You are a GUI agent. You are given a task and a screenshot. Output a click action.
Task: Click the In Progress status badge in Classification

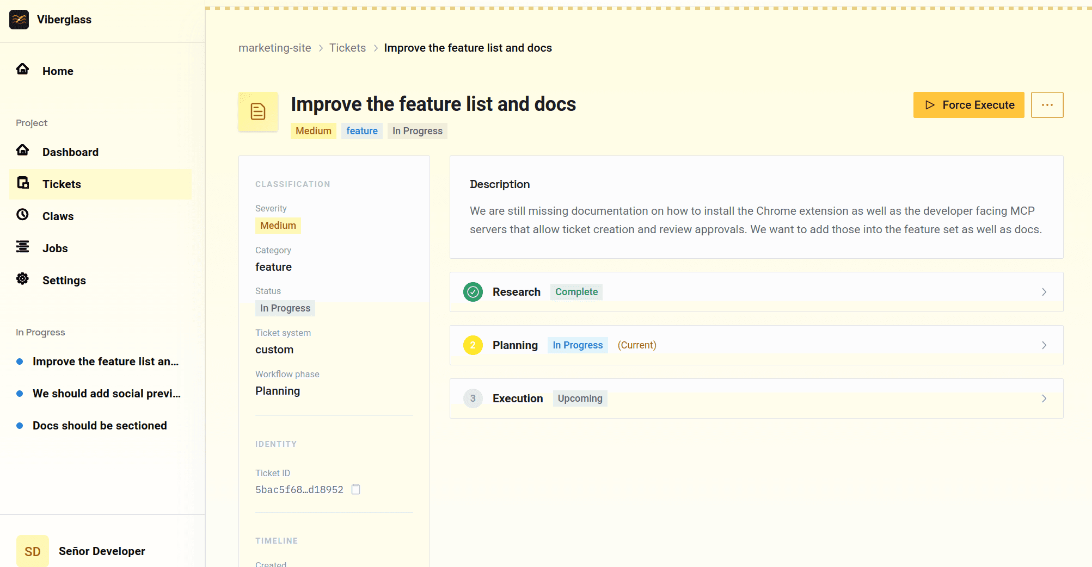285,308
